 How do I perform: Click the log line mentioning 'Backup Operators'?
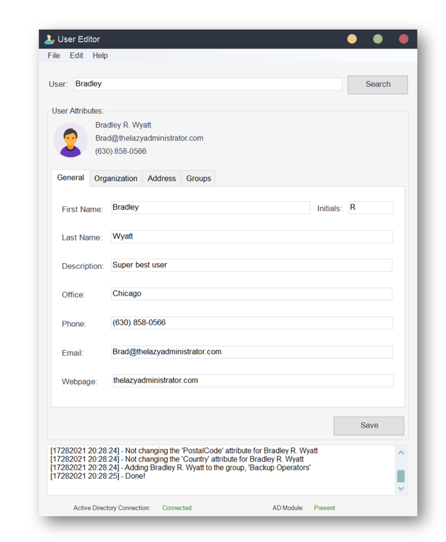click(181, 468)
